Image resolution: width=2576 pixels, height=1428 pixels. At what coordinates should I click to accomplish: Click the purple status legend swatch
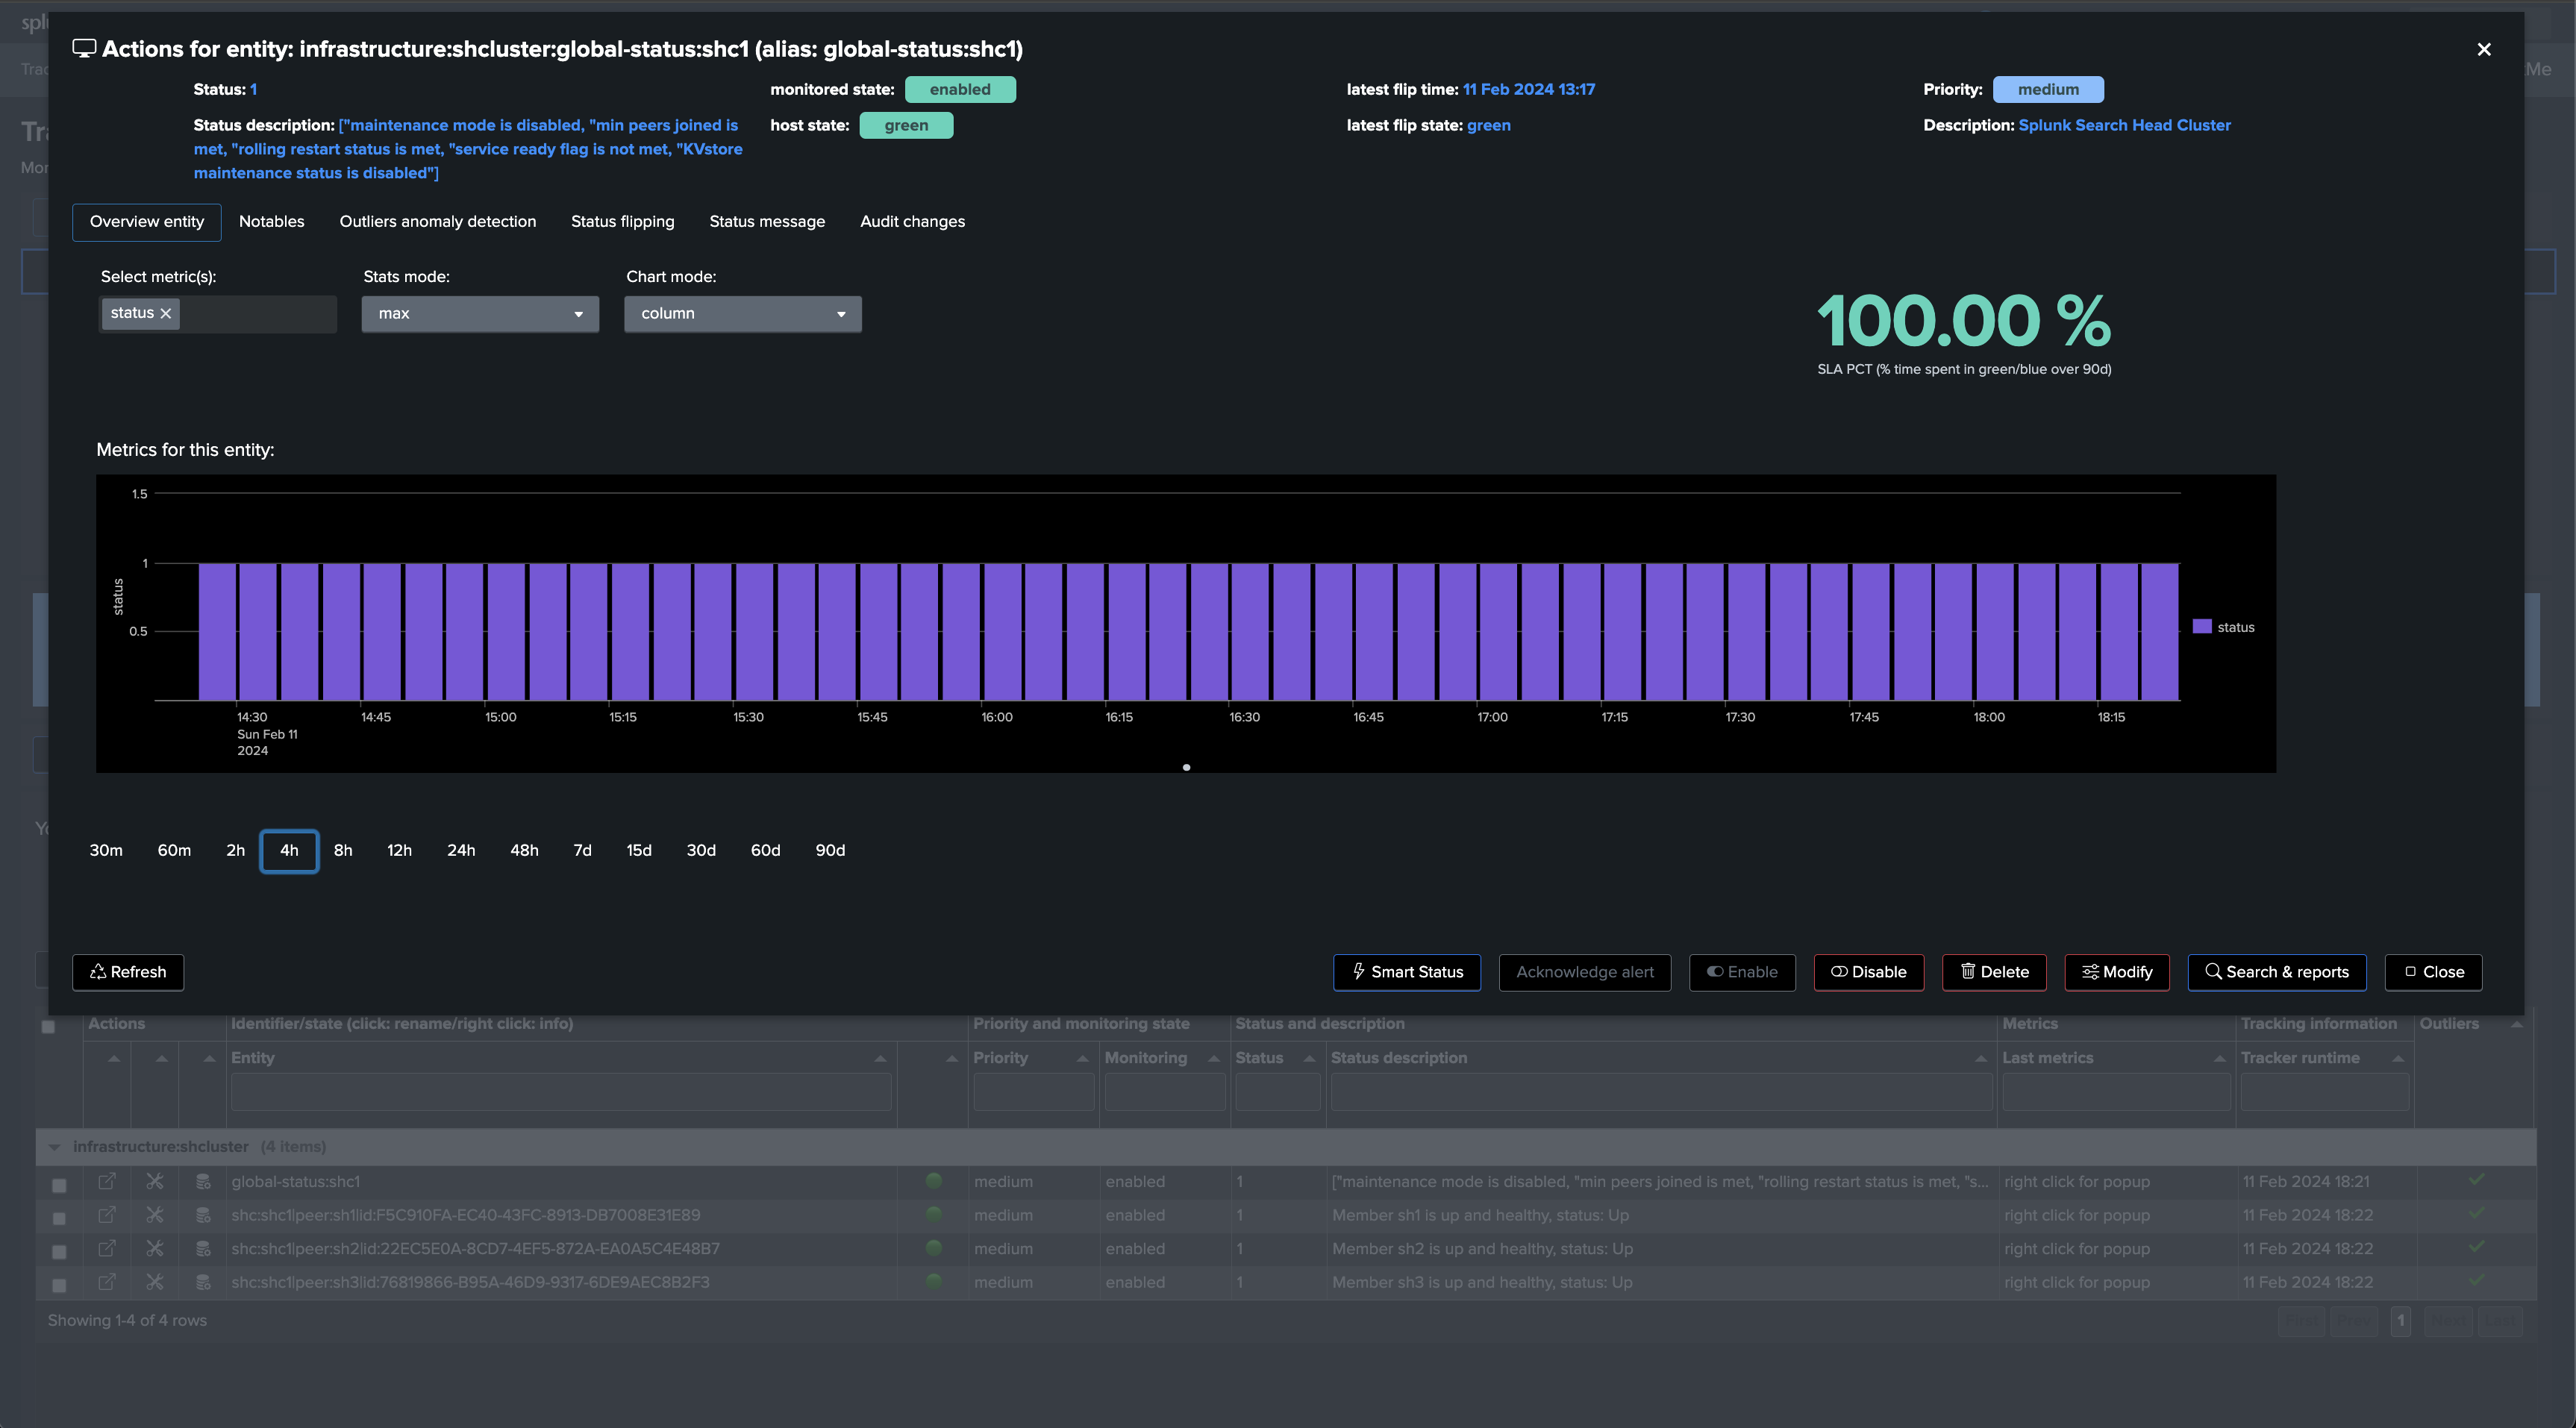pos(2201,627)
